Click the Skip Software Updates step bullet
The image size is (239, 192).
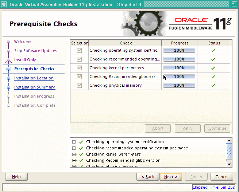click(8, 51)
